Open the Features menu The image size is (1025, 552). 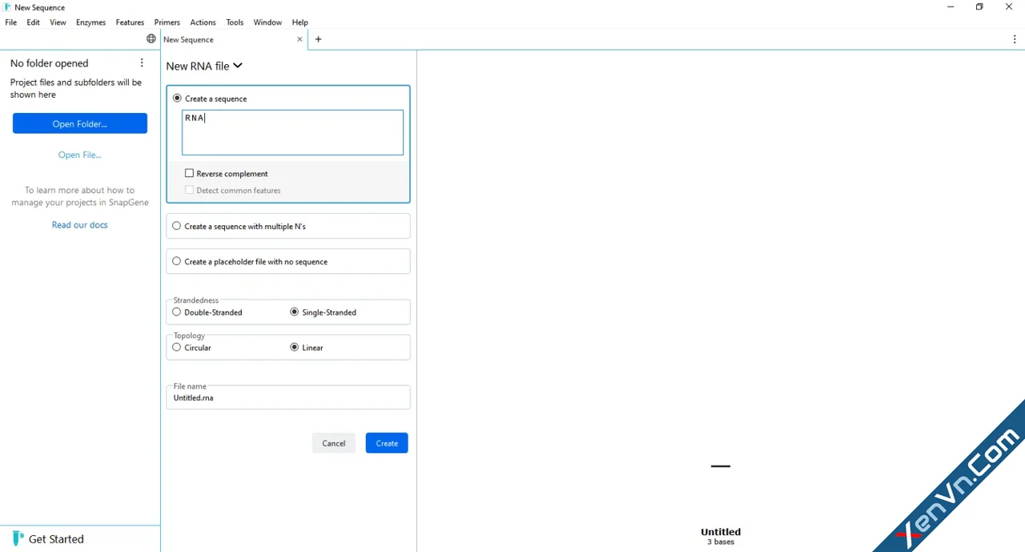pyautogui.click(x=130, y=22)
